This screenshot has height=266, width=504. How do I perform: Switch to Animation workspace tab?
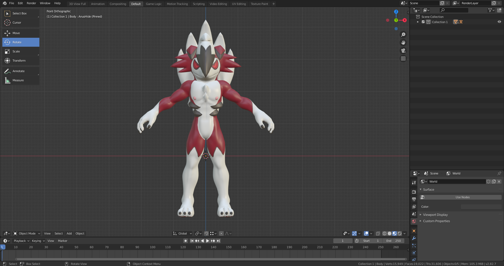(98, 4)
